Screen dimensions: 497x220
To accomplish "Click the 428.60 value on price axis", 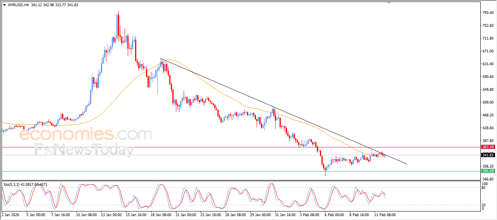I will (488, 128).
